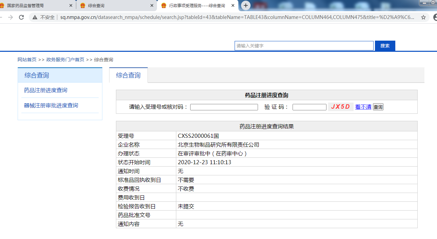Click the 看不清 link to refresh captcha
Image resolution: width=437 pixels, height=239 pixels.
point(363,107)
